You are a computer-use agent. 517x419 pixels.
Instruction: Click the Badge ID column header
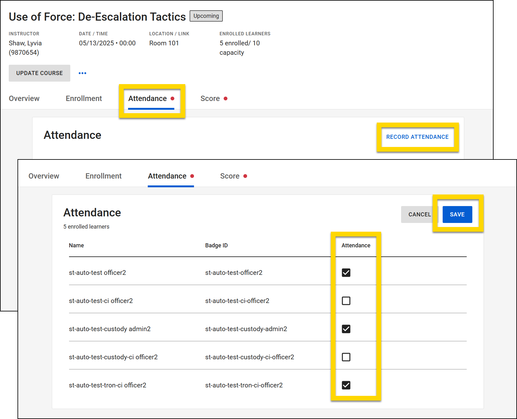[x=216, y=245]
